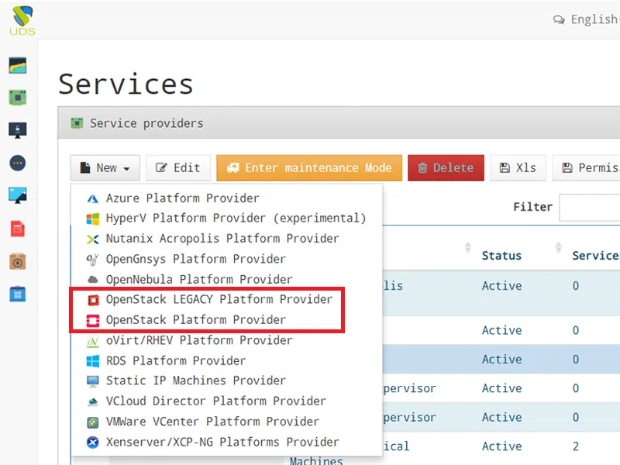Image resolution: width=620 pixels, height=465 pixels.
Task: Open the English language selector
Action: 587,19
